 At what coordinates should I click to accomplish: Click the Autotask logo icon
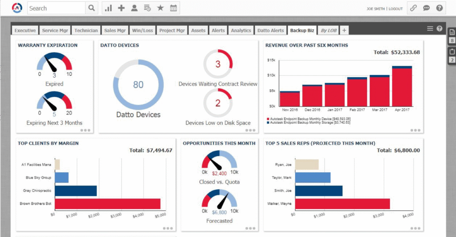click(x=17, y=8)
